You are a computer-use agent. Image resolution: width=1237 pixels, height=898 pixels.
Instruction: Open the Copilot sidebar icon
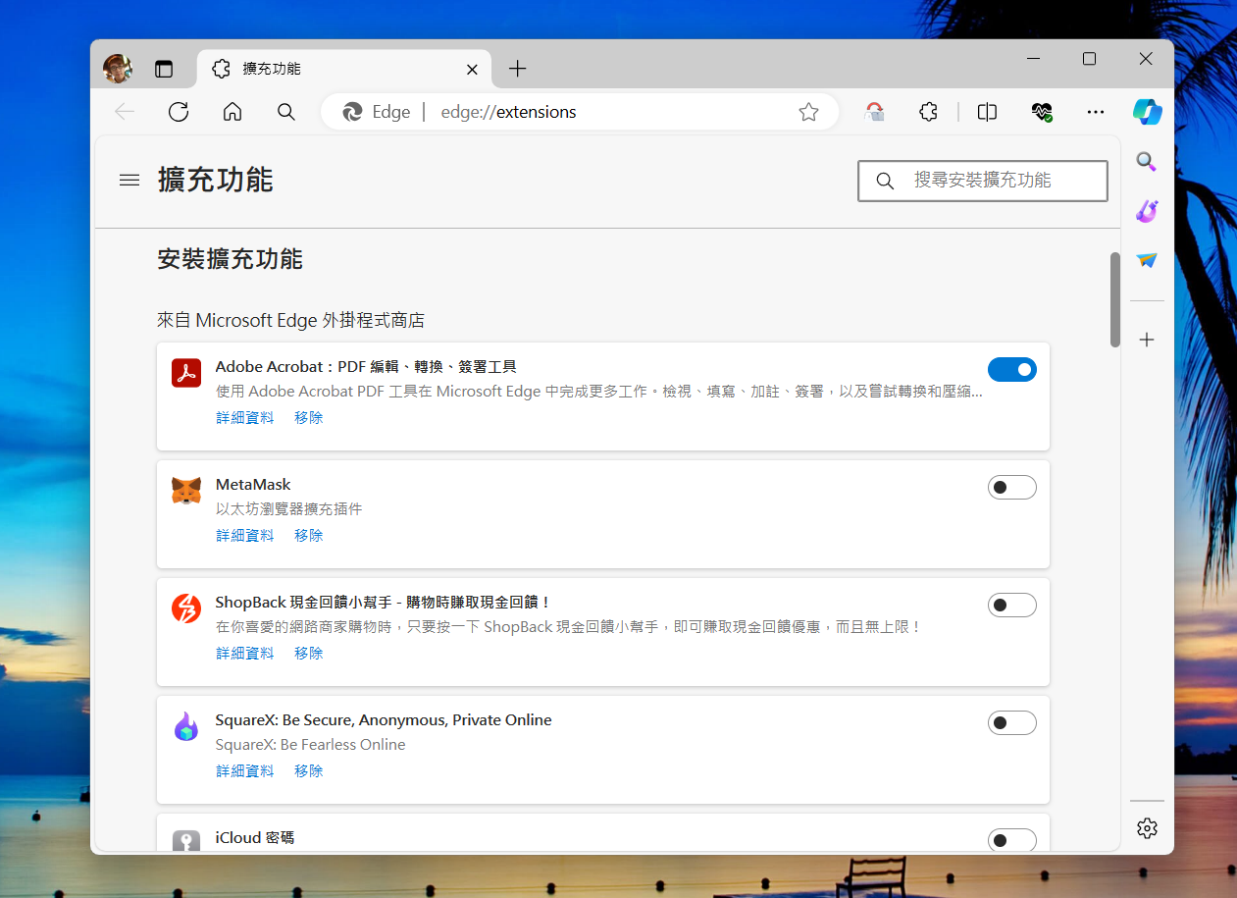click(1147, 112)
